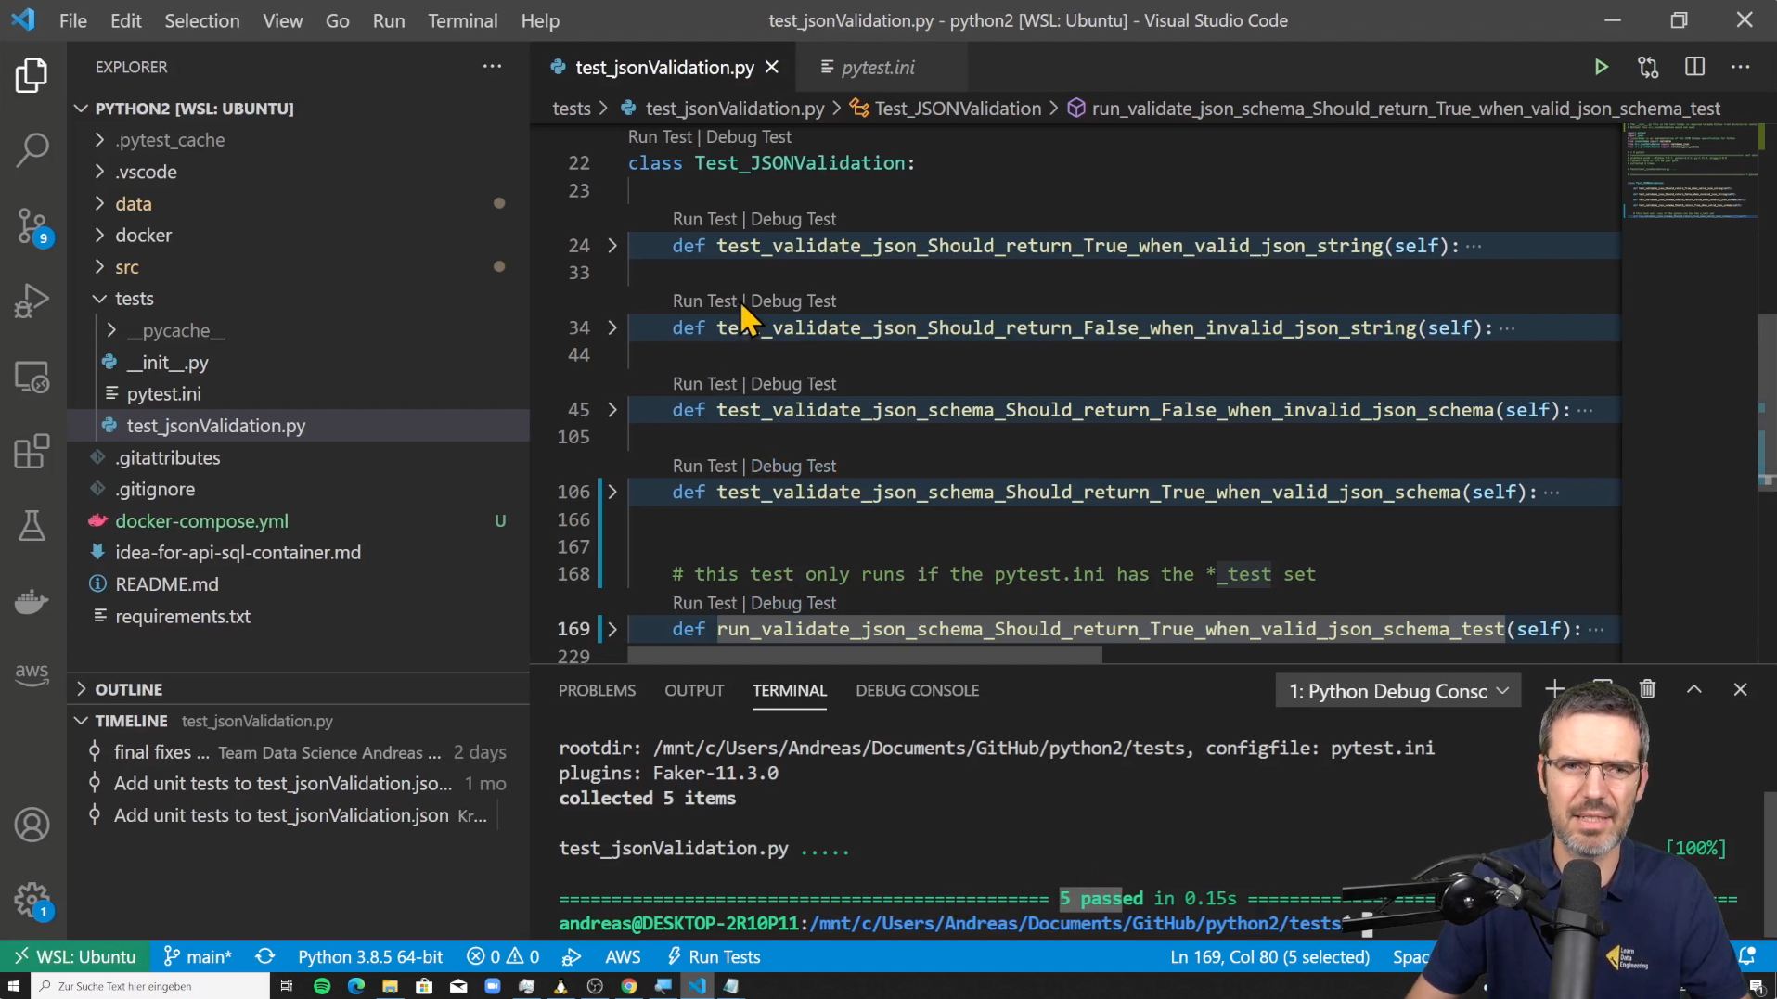This screenshot has width=1777, height=999.
Task: Open editor More Actions ellipsis
Action: (x=1741, y=67)
